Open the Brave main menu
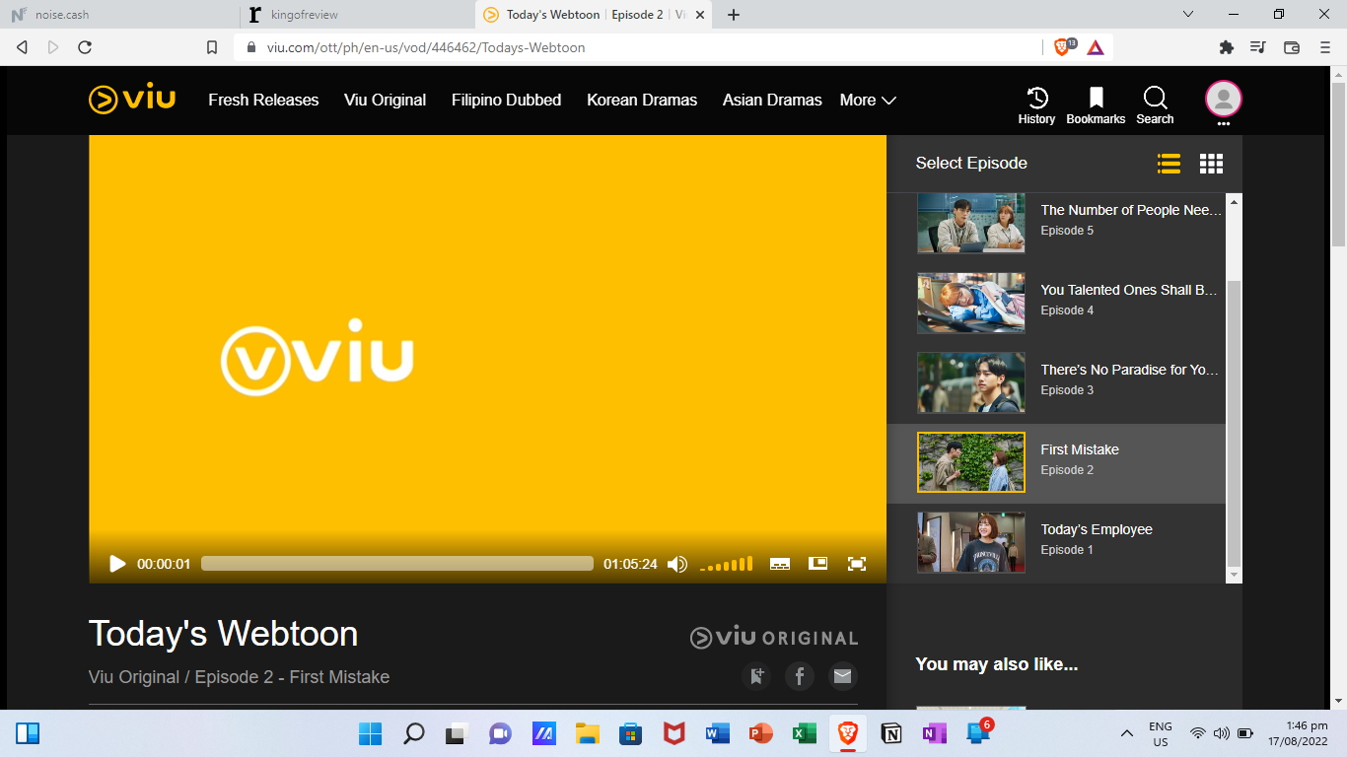The image size is (1347, 757). click(x=1324, y=47)
